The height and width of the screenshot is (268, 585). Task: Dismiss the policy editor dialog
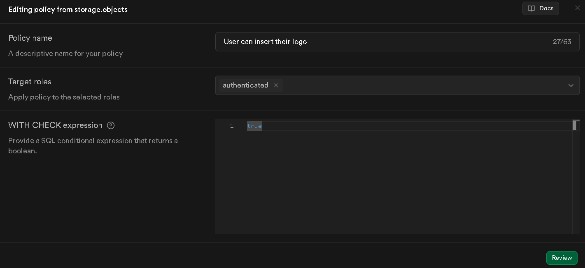click(x=578, y=8)
